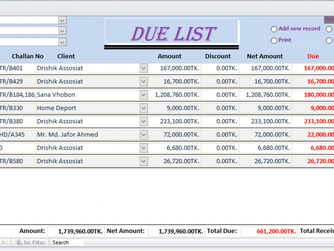Screen dimensions: 334x251
Task: Click amount cell 233,100.00TK. in Amount column
Action: click(x=175, y=121)
